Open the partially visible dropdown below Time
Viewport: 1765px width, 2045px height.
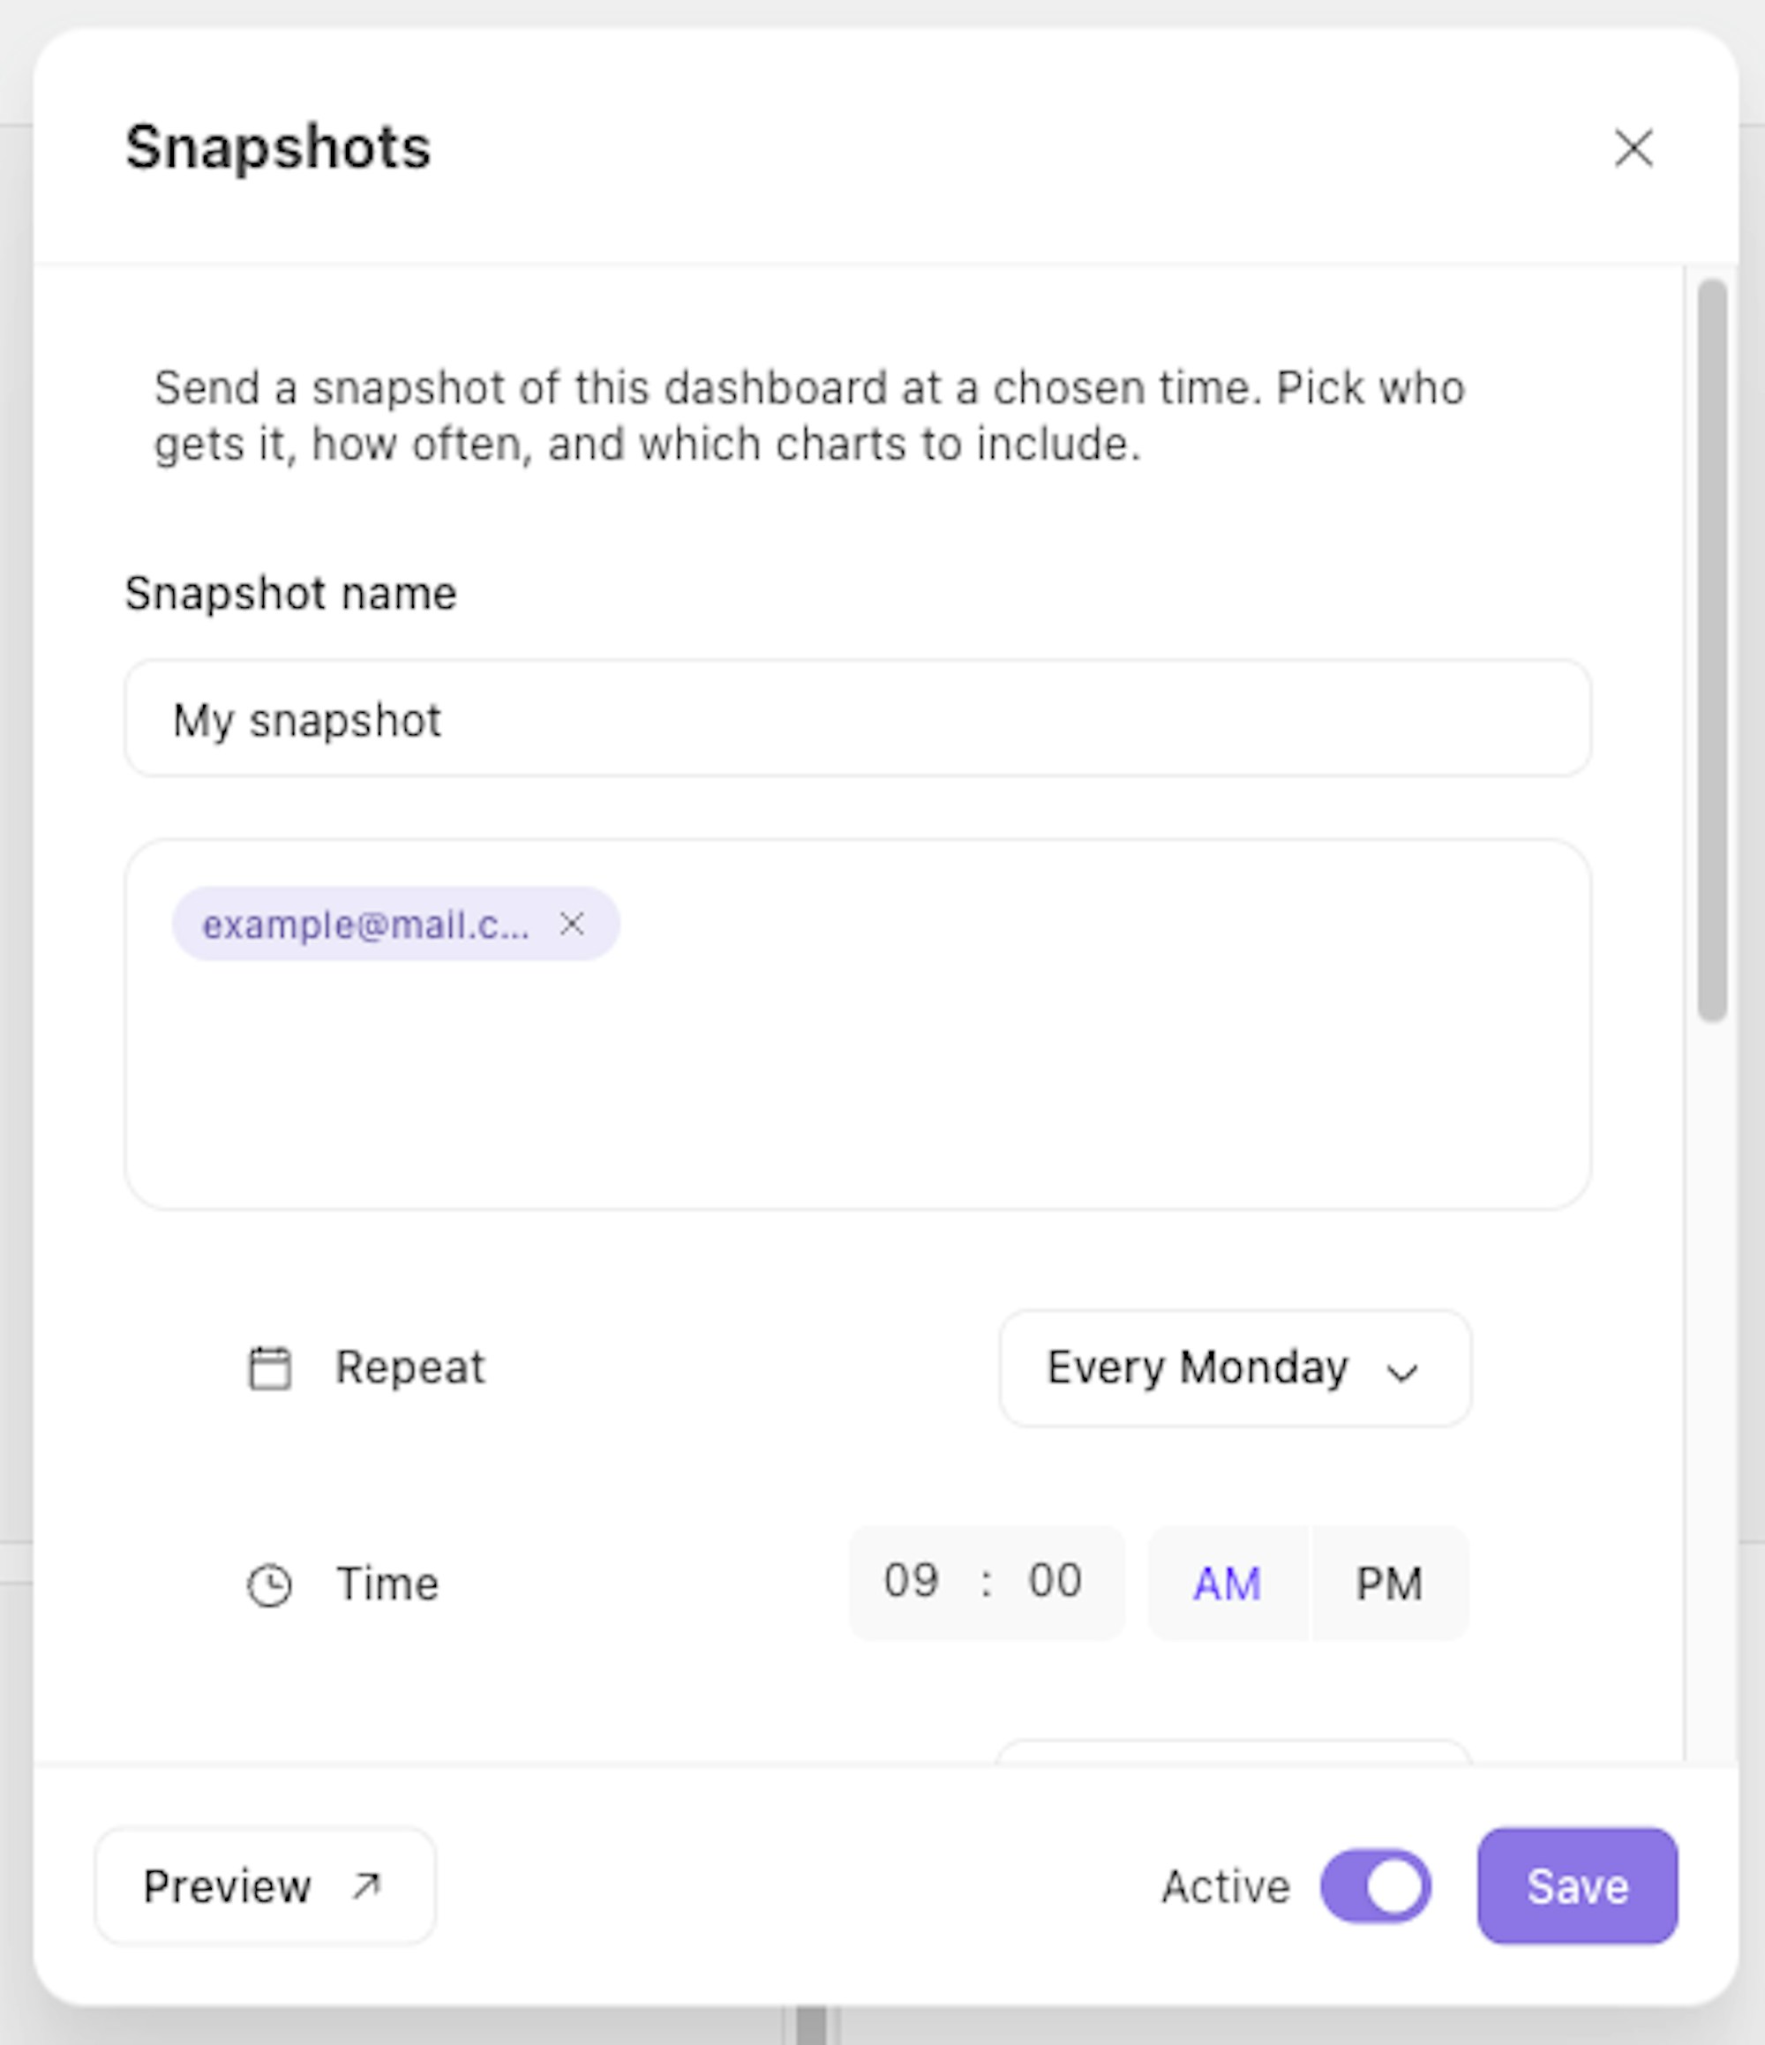[1235, 1751]
